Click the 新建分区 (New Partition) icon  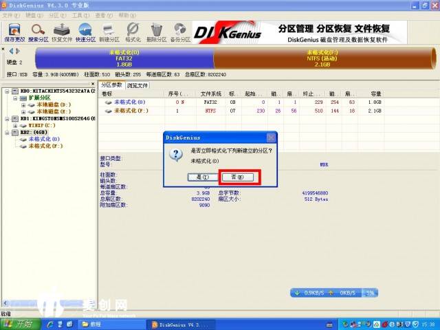pos(109,32)
